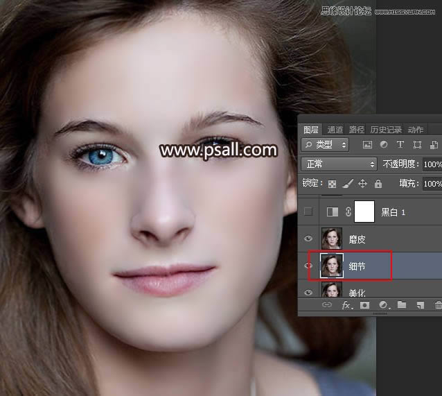The width and height of the screenshot is (442, 396).
Task: Add a layer mask from bottom bar
Action: tap(364, 305)
